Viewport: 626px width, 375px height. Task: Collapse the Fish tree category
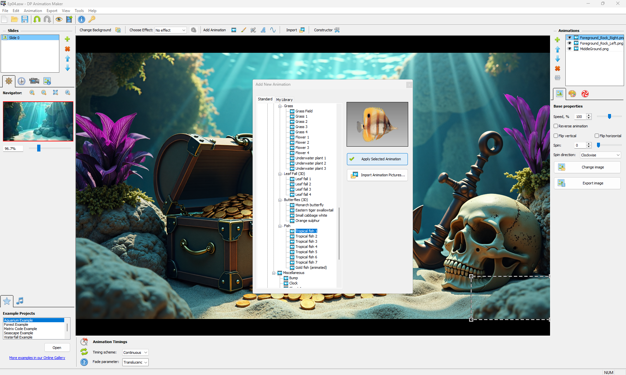(280, 226)
